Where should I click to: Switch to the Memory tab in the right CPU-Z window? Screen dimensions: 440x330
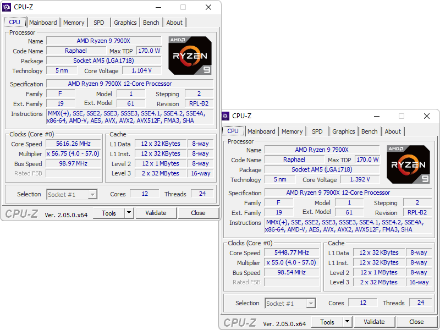292,131
